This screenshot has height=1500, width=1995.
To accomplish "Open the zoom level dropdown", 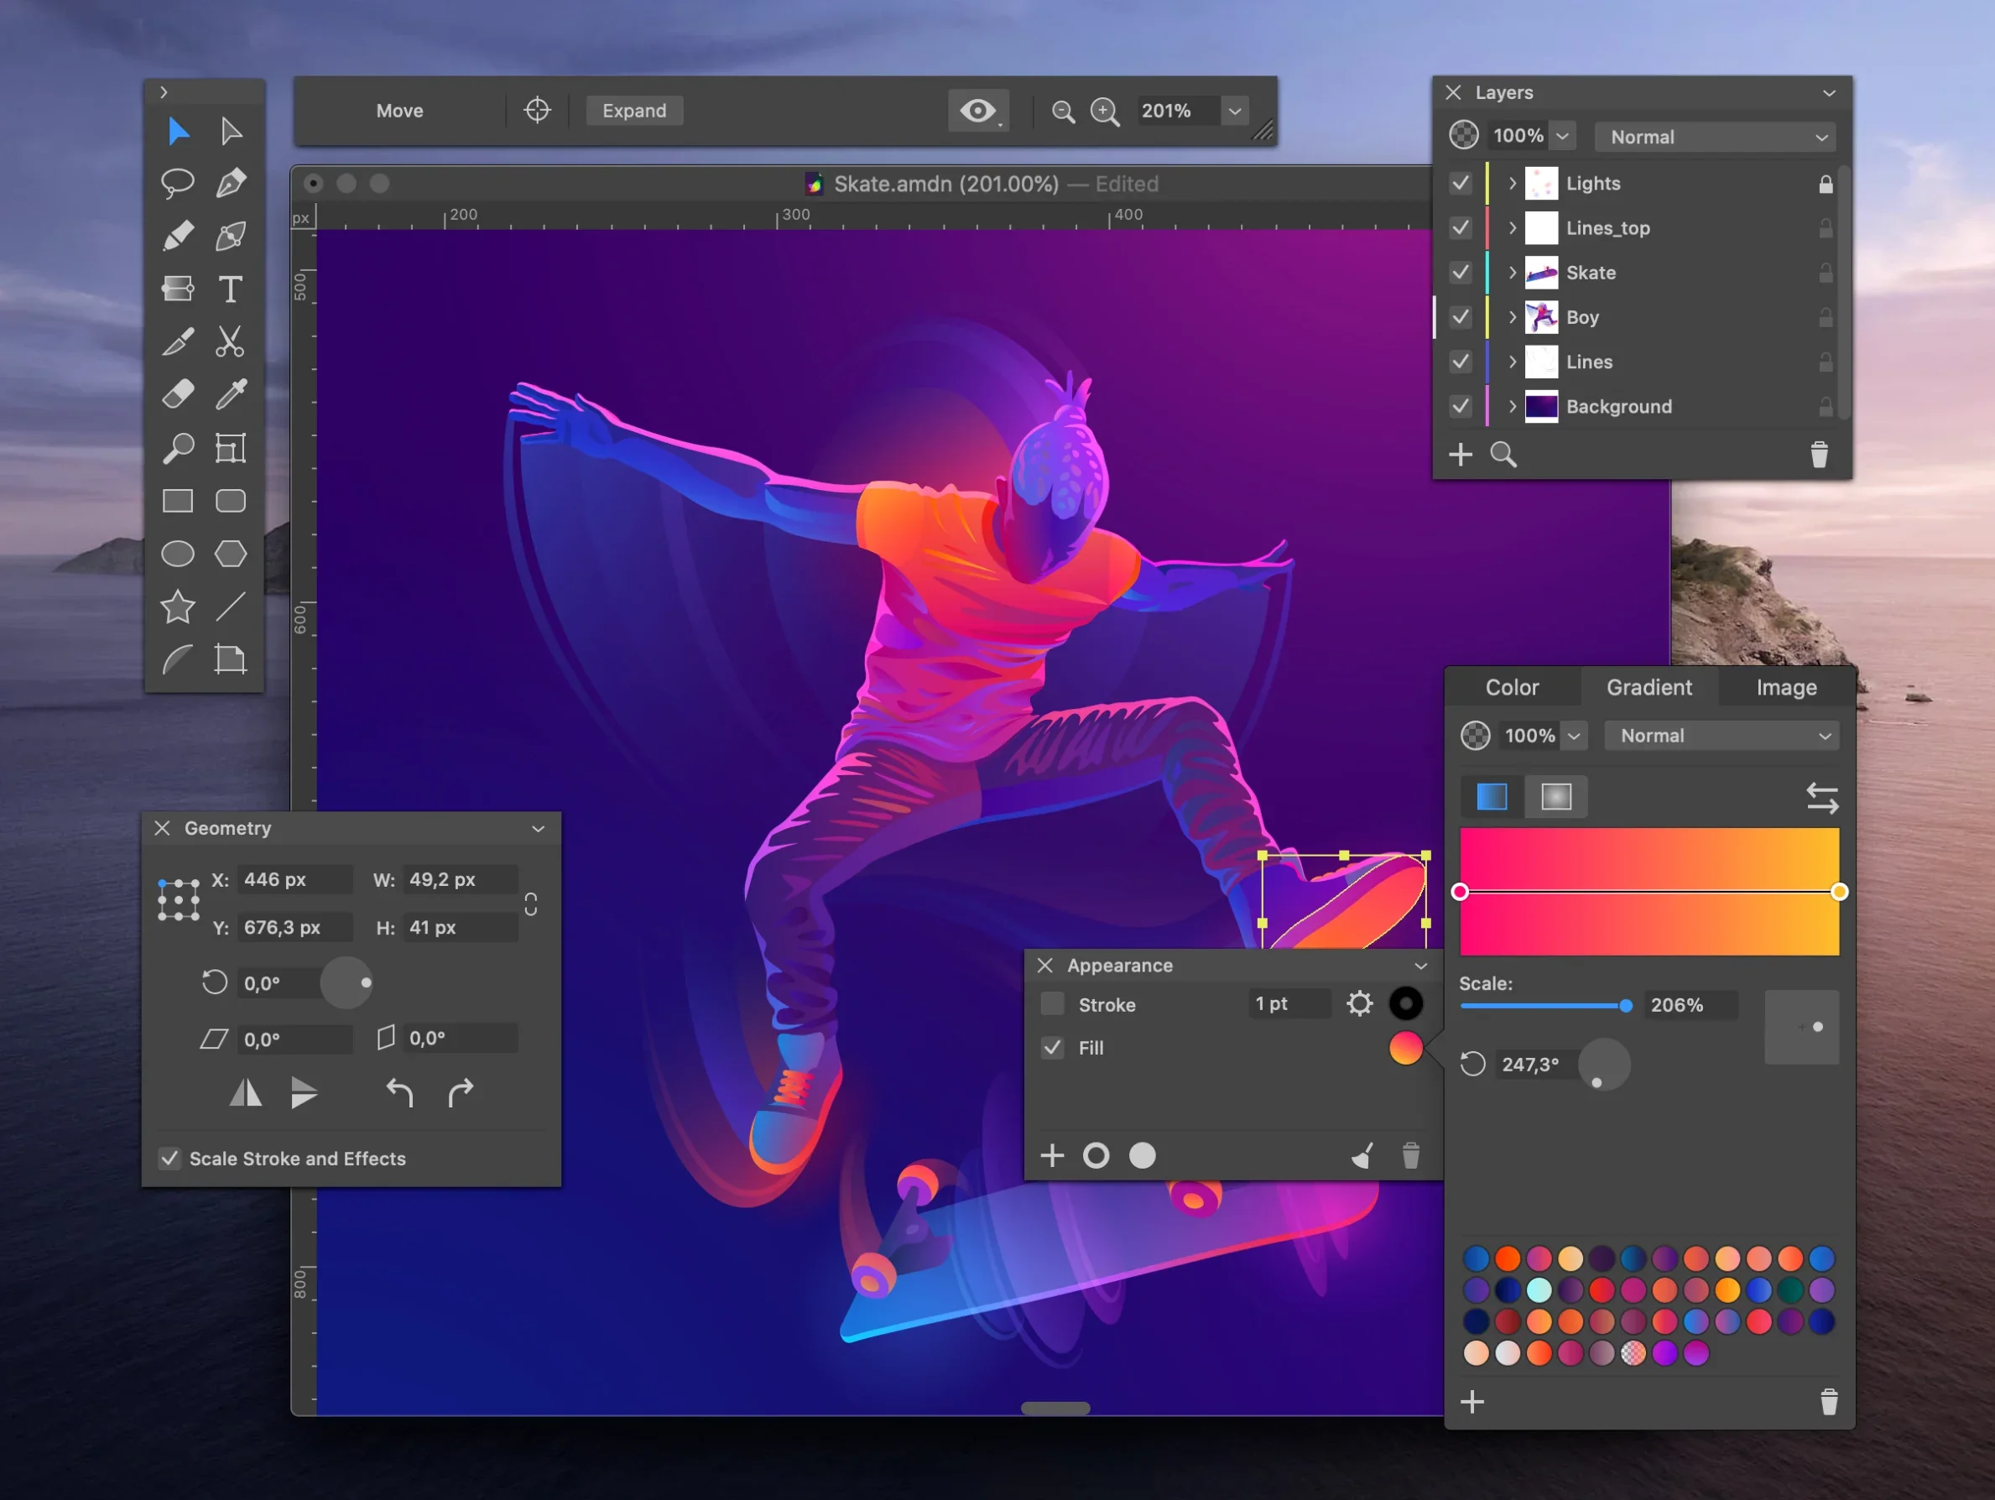I will pos(1234,111).
